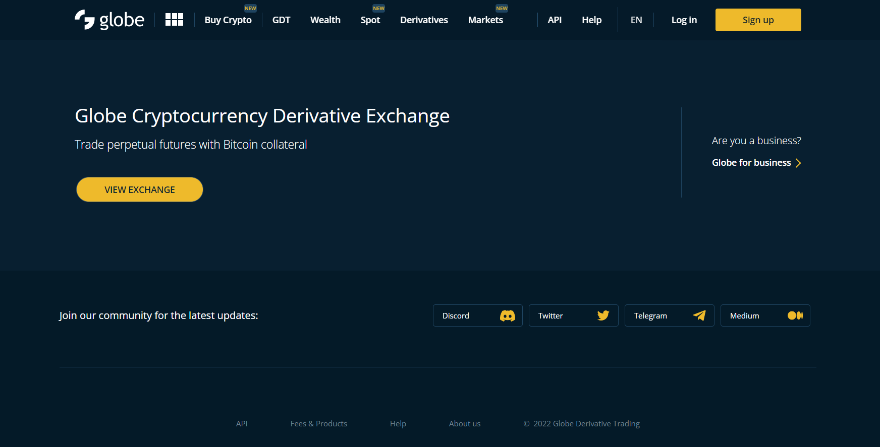
Task: Click the NEW badge above Buy Crypto
Action: [250, 9]
